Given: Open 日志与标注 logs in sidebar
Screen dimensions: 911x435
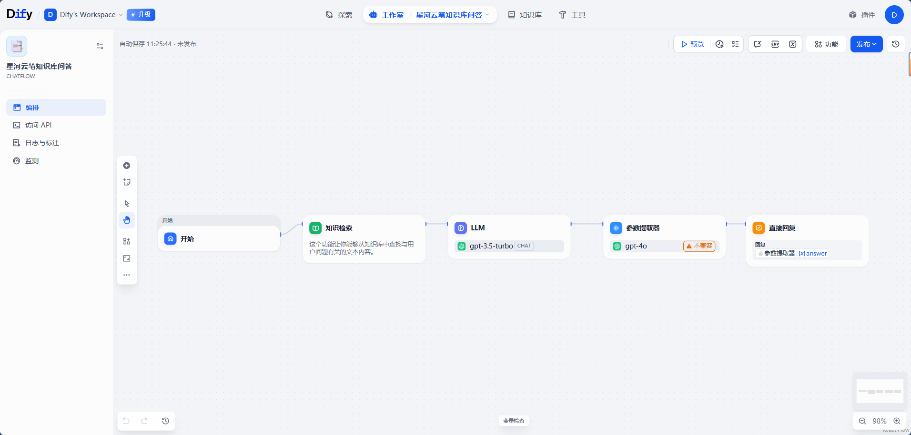Looking at the screenshot, I should point(56,143).
